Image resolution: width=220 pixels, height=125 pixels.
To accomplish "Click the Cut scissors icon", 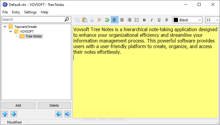I will point(92,20).
